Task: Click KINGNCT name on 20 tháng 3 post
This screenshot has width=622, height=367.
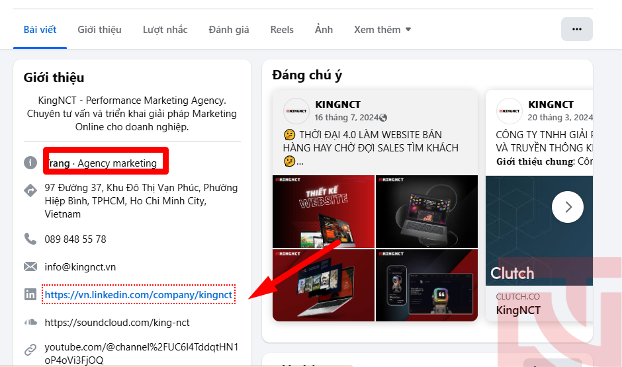Action: click(x=551, y=104)
